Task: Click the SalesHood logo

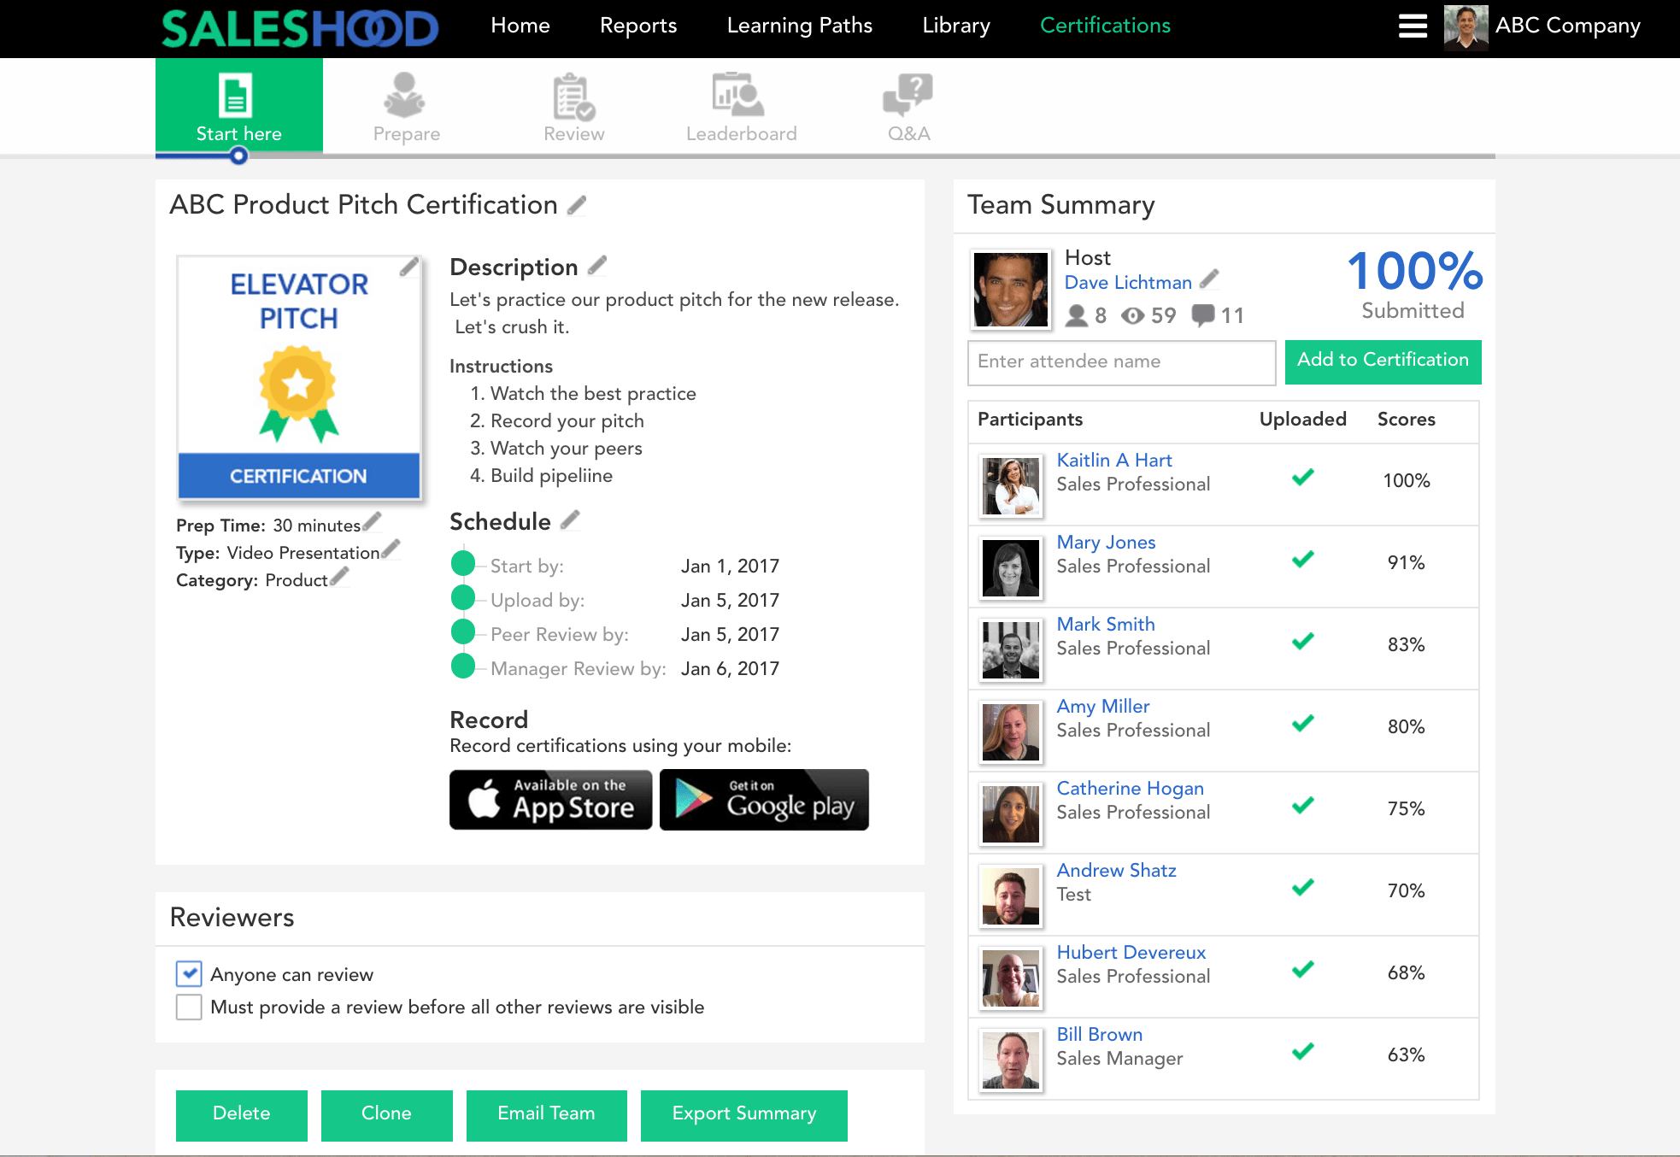Action: tap(300, 28)
